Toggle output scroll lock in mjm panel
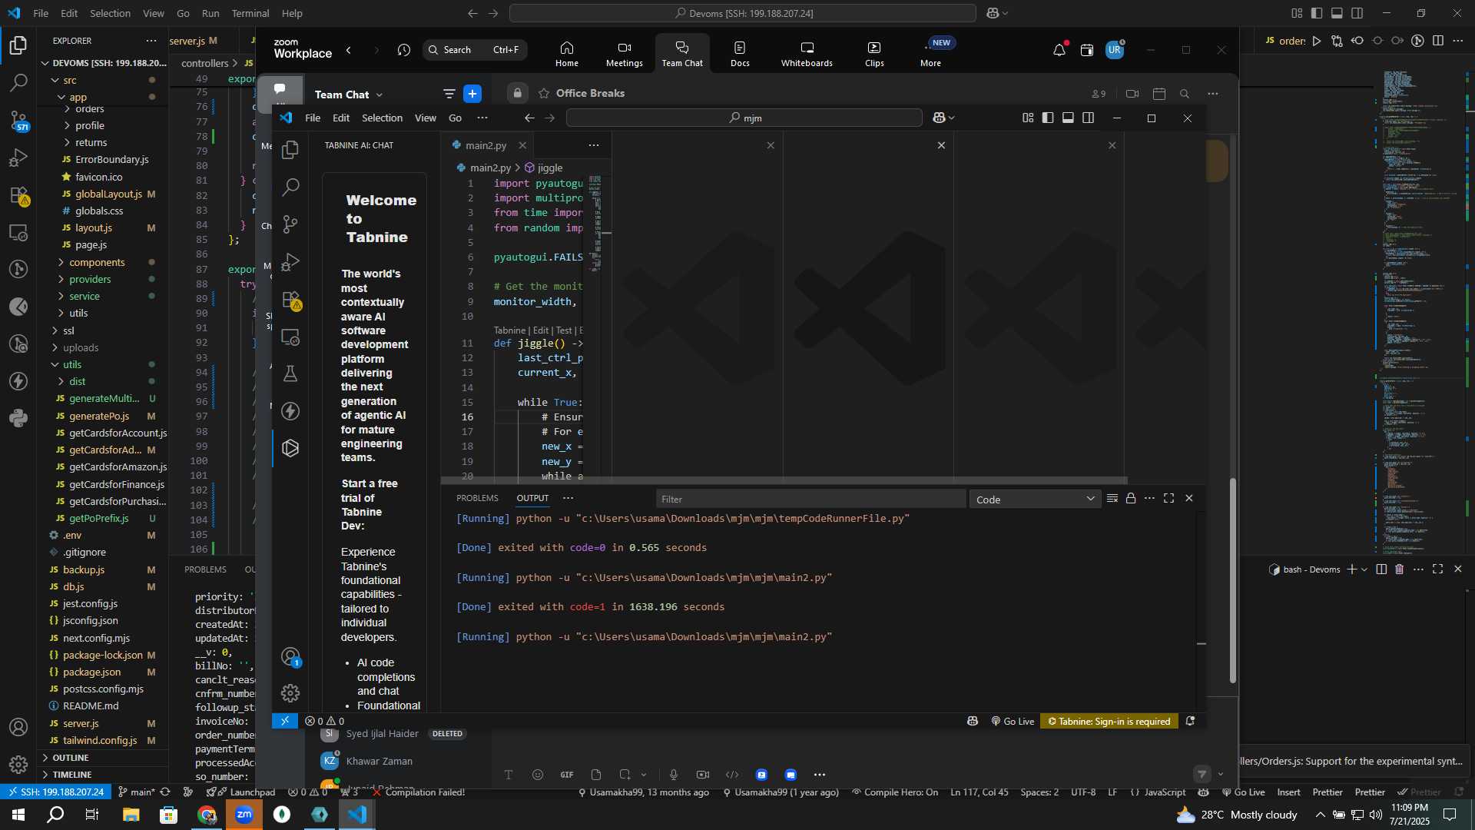The height and width of the screenshot is (830, 1475). [1131, 498]
